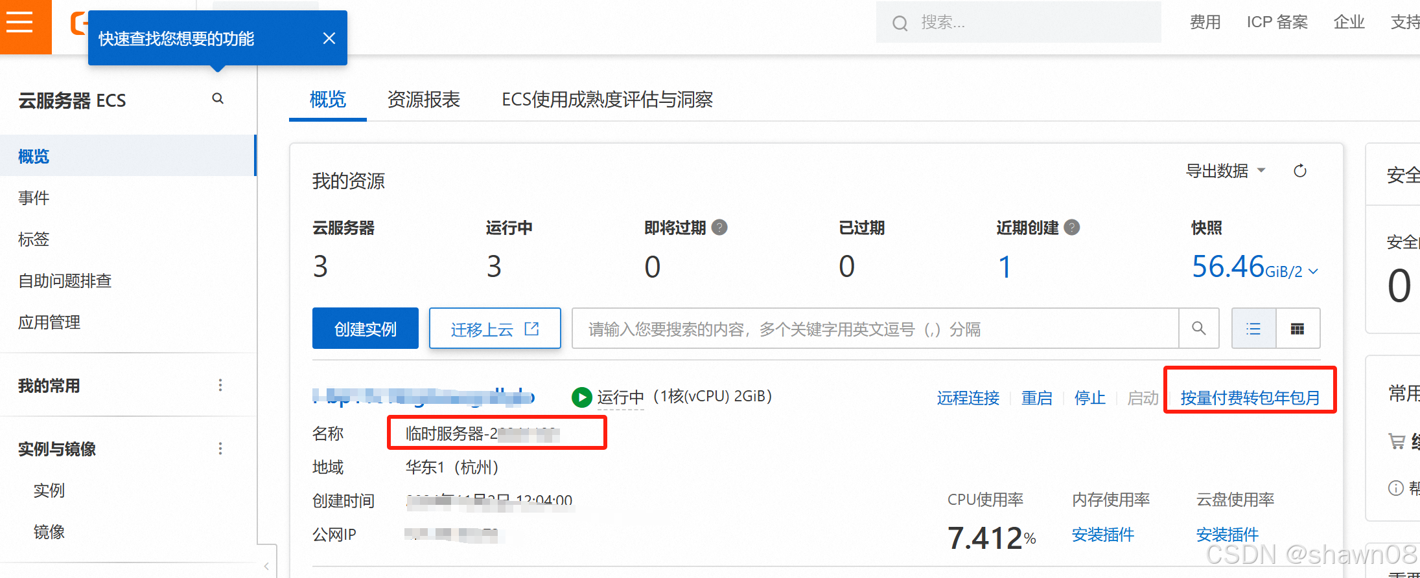Click the 创建实例 button
This screenshot has height=578, width=1420.
coord(366,329)
